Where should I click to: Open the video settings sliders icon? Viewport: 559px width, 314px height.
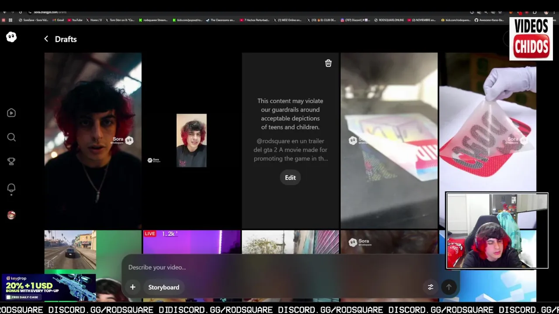[431, 287]
